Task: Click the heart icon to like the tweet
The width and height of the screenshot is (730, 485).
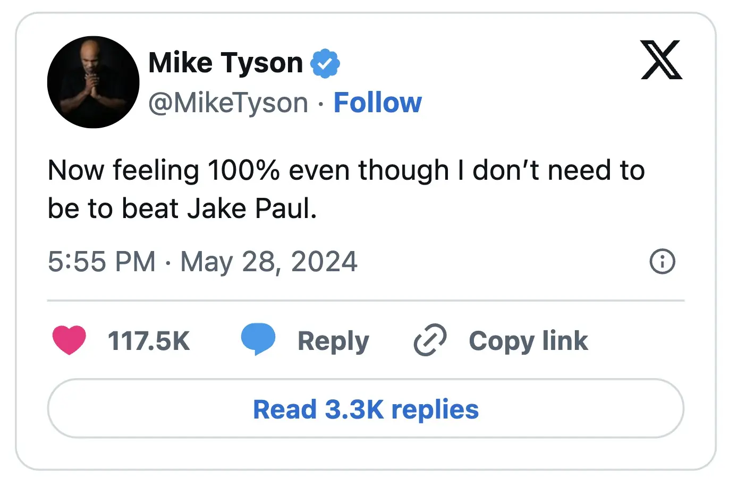Action: click(70, 340)
